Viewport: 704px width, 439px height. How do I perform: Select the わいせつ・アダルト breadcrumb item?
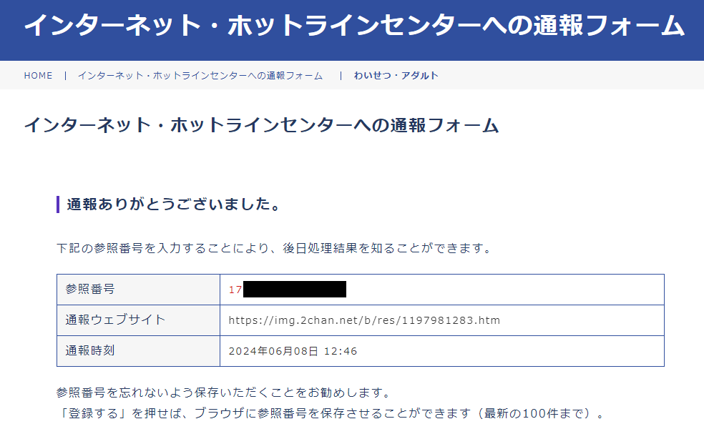click(396, 75)
